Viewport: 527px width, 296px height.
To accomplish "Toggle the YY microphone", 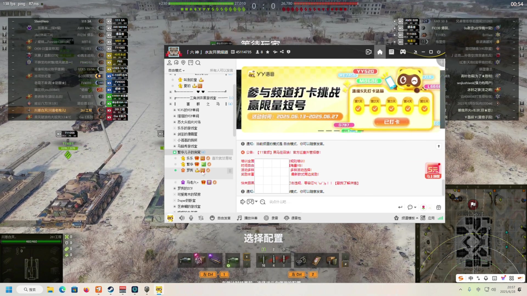I will [x=191, y=218].
